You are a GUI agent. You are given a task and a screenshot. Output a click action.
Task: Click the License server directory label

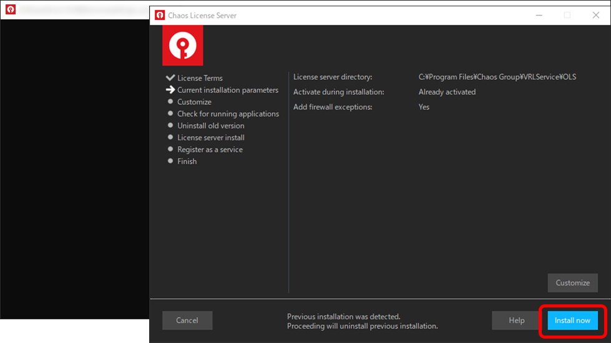coord(333,77)
